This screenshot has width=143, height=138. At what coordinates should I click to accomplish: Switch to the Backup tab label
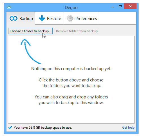coord(26,19)
